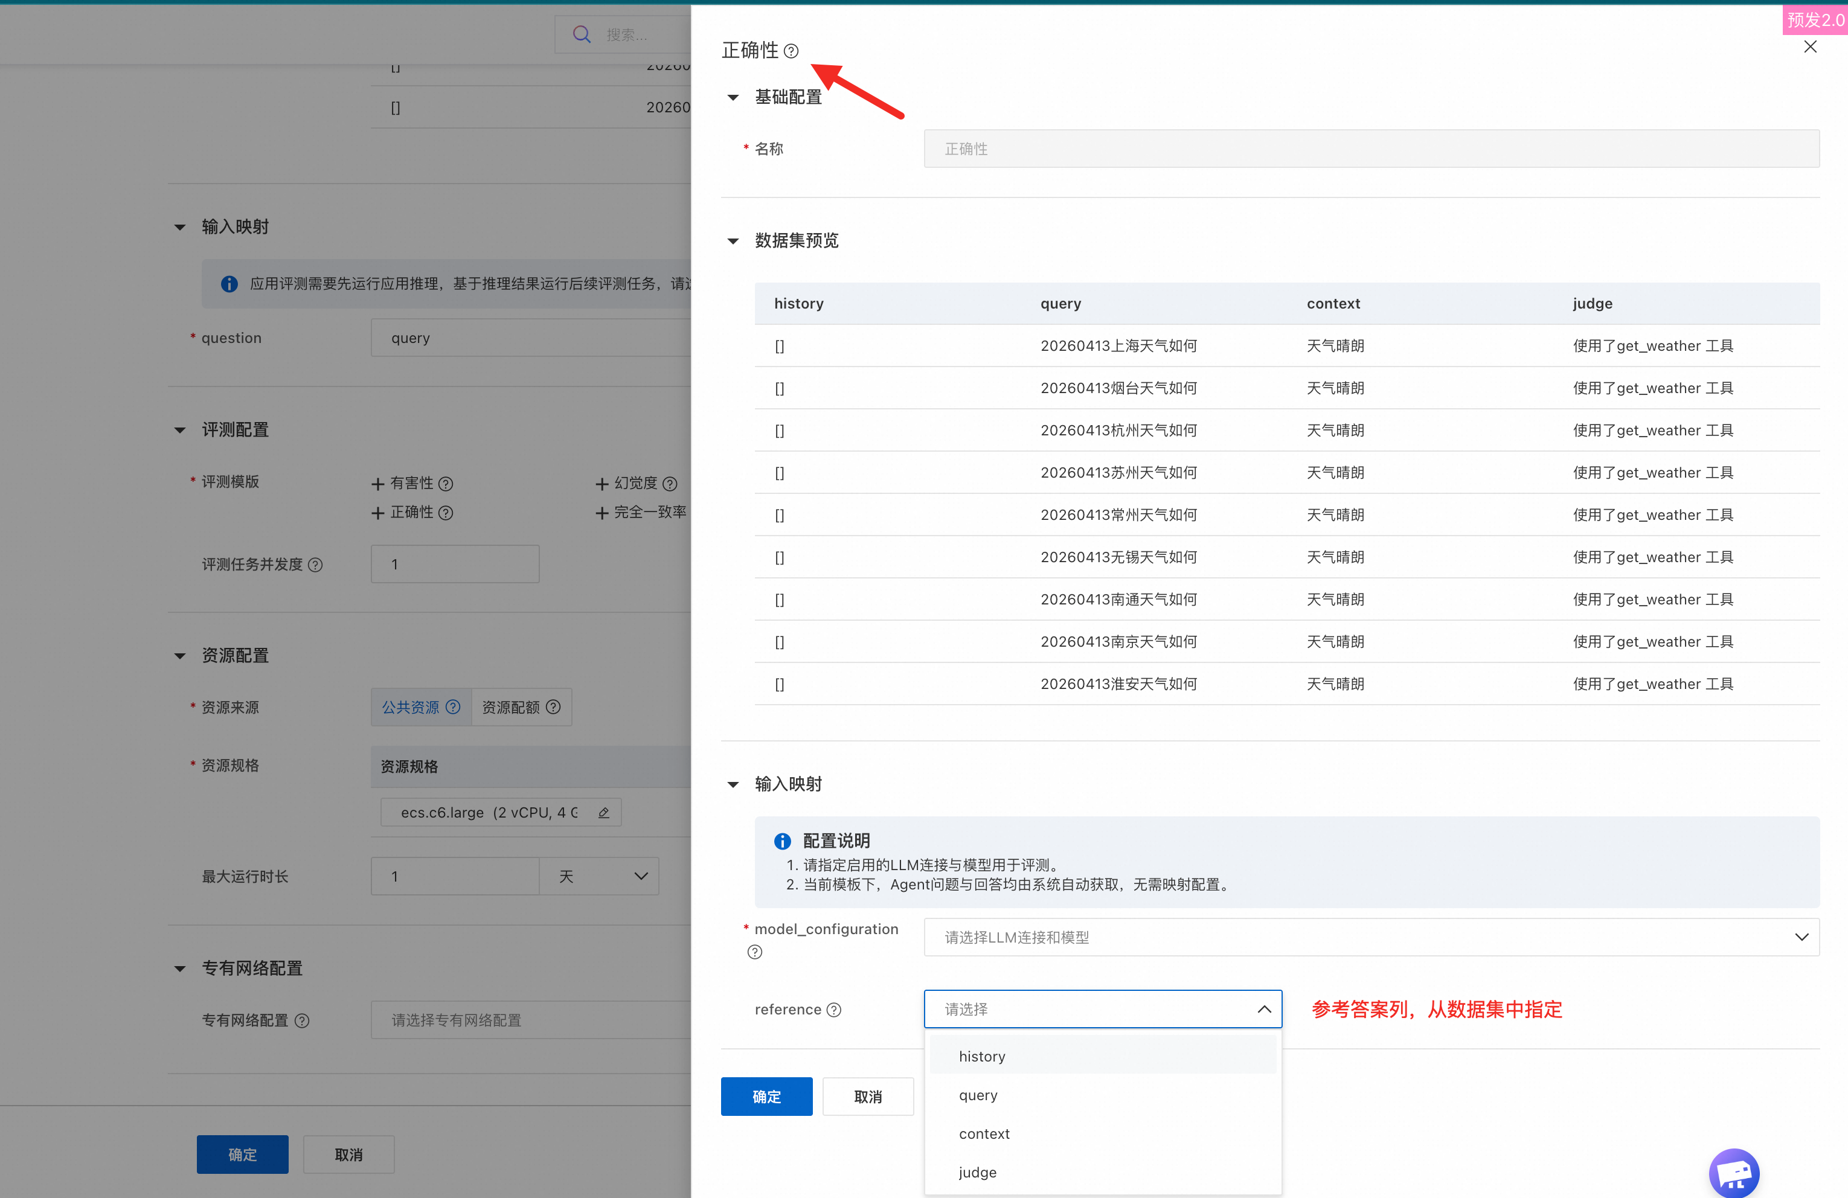Close the reference 请选择 dropdown
This screenshot has height=1198, width=1848.
click(1103, 1008)
